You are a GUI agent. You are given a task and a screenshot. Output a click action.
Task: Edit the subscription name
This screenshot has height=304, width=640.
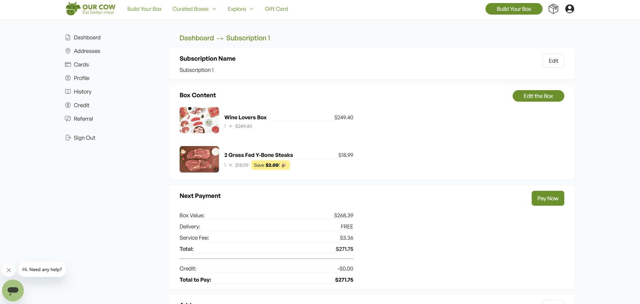553,61
